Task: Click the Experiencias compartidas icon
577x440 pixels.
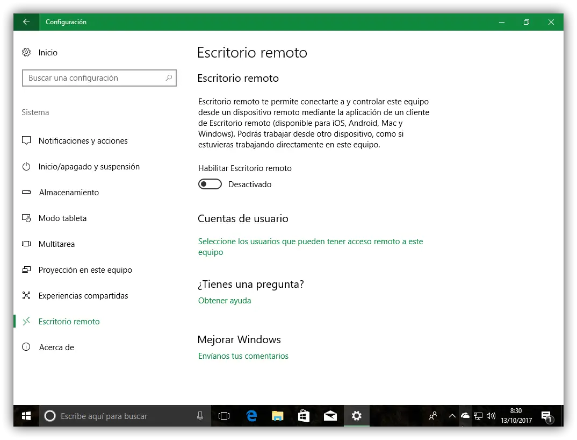Action: tap(26, 295)
